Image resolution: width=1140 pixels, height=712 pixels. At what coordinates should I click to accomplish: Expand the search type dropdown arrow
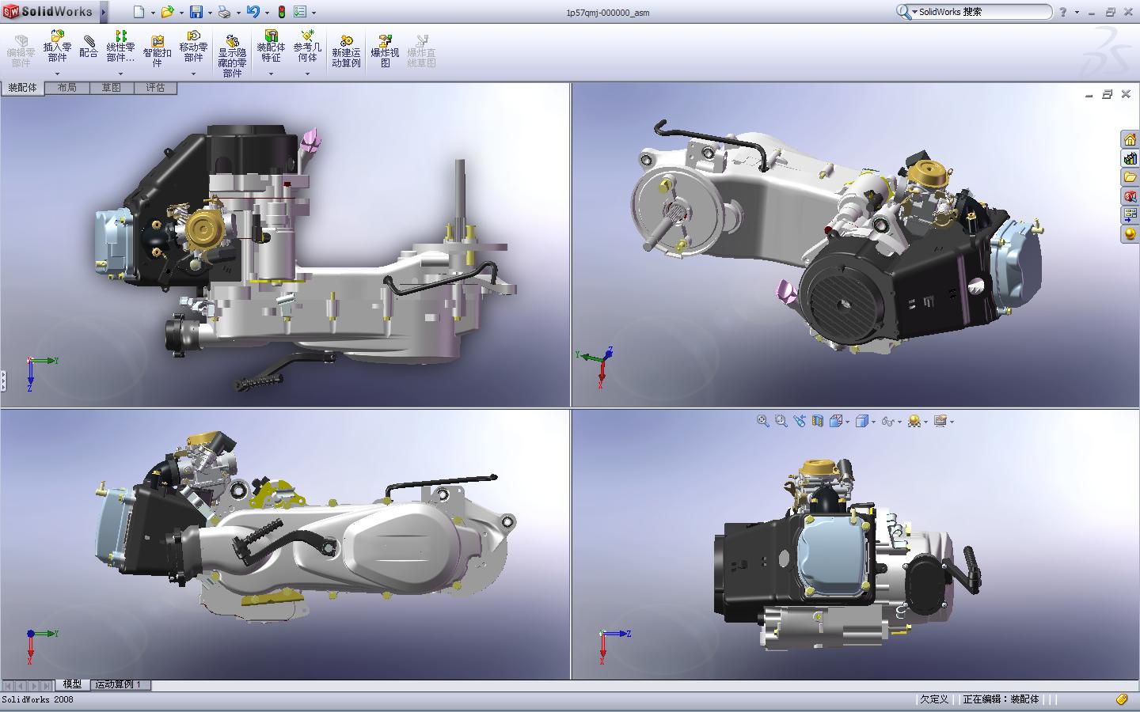point(914,12)
